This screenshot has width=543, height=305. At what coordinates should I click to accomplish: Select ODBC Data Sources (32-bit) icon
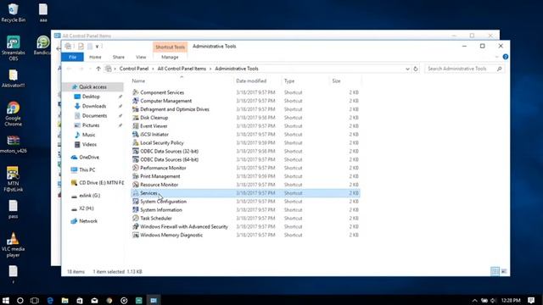136,151
